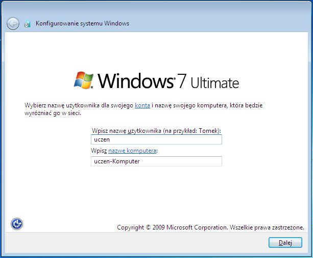Click the back arrow button

13,24
